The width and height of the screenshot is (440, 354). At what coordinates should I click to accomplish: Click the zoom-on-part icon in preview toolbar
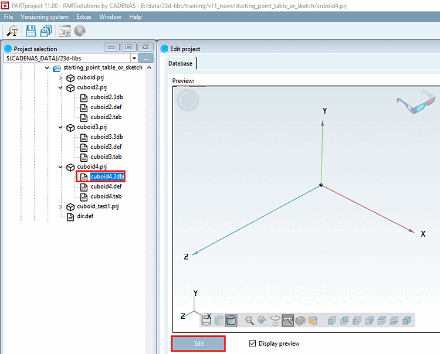click(262, 321)
